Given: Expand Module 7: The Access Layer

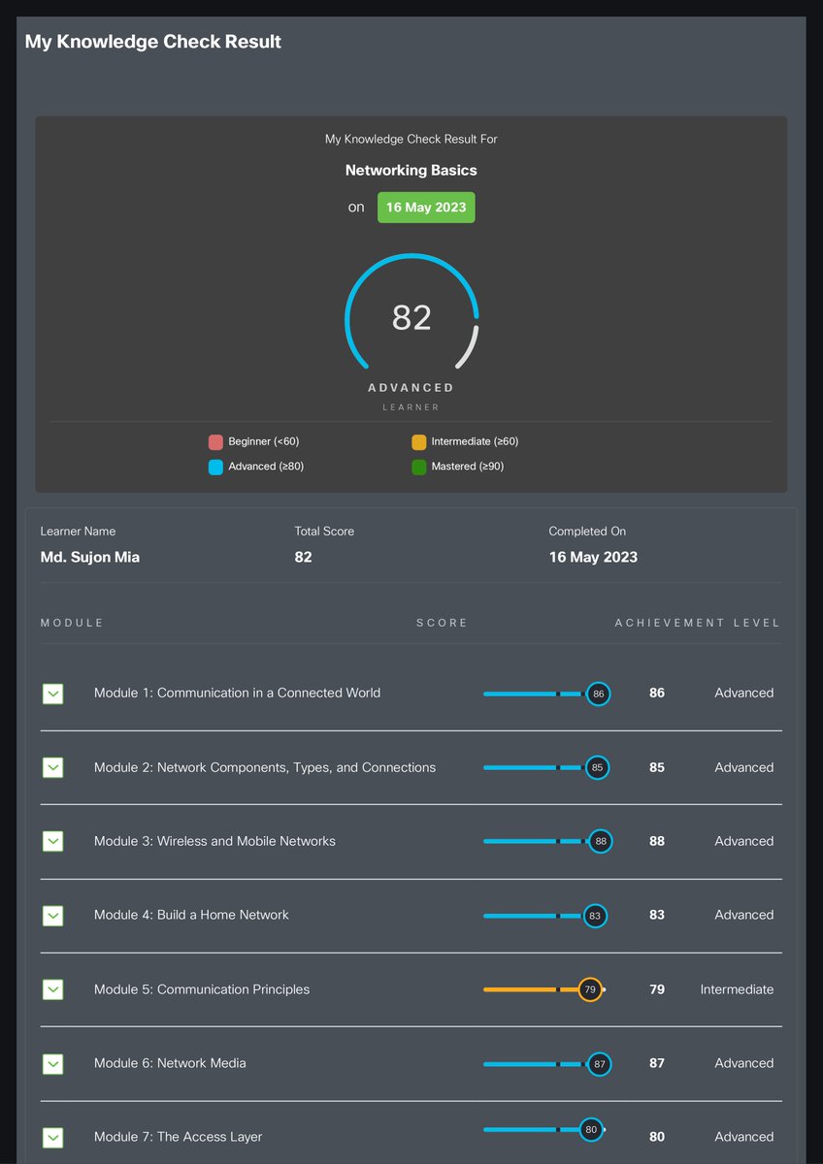Looking at the screenshot, I should tap(53, 1137).
